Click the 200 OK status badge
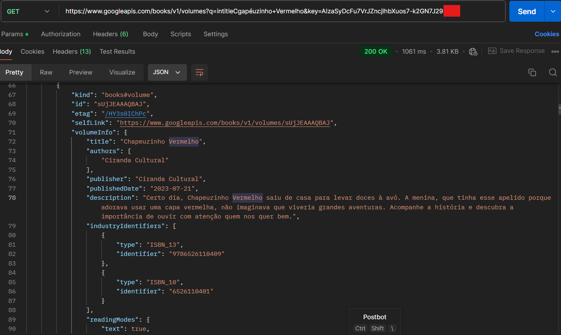561x335 pixels. point(376,52)
